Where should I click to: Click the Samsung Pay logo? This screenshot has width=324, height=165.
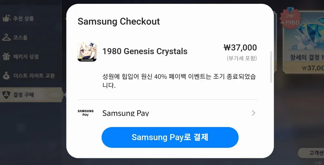[x=86, y=113]
